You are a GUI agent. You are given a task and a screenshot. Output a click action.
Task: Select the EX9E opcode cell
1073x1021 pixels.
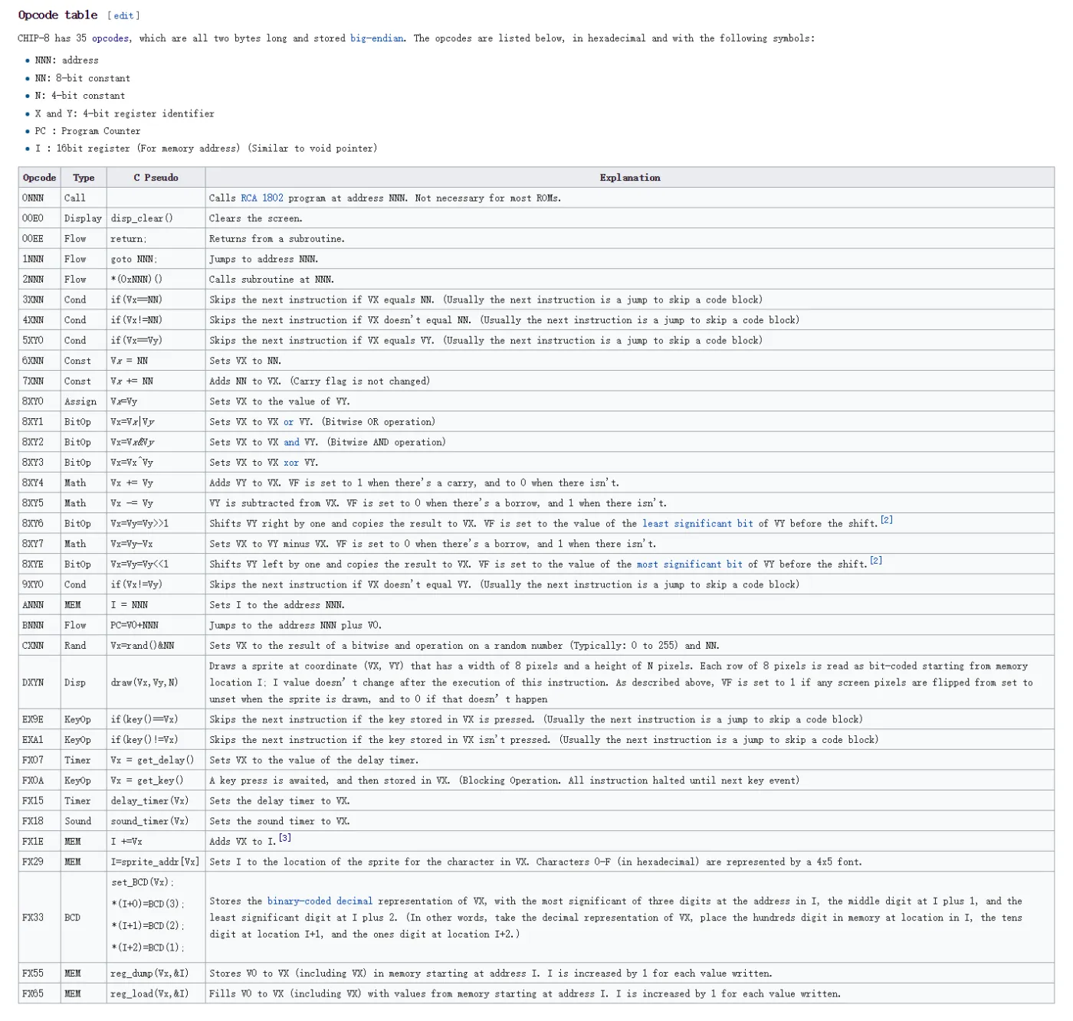tap(40, 719)
